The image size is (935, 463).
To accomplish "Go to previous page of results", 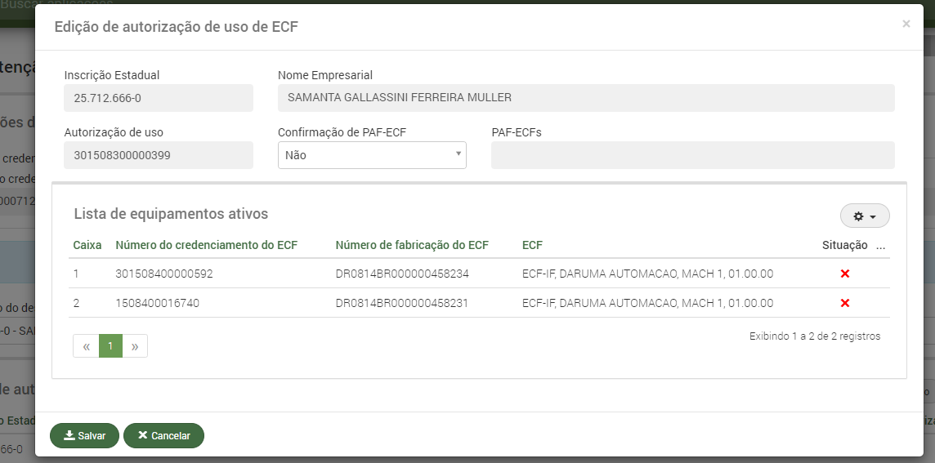I will (86, 346).
